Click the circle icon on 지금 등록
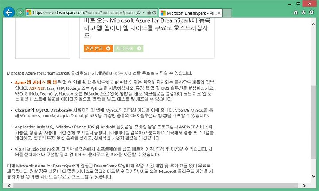319x191 pixels. click(x=139, y=48)
